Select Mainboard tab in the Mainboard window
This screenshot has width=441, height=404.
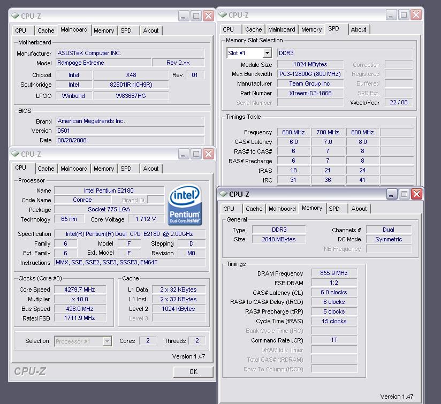[x=74, y=30]
